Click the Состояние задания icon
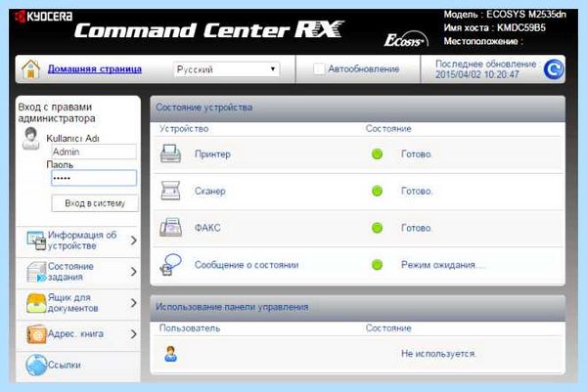 click(36, 272)
